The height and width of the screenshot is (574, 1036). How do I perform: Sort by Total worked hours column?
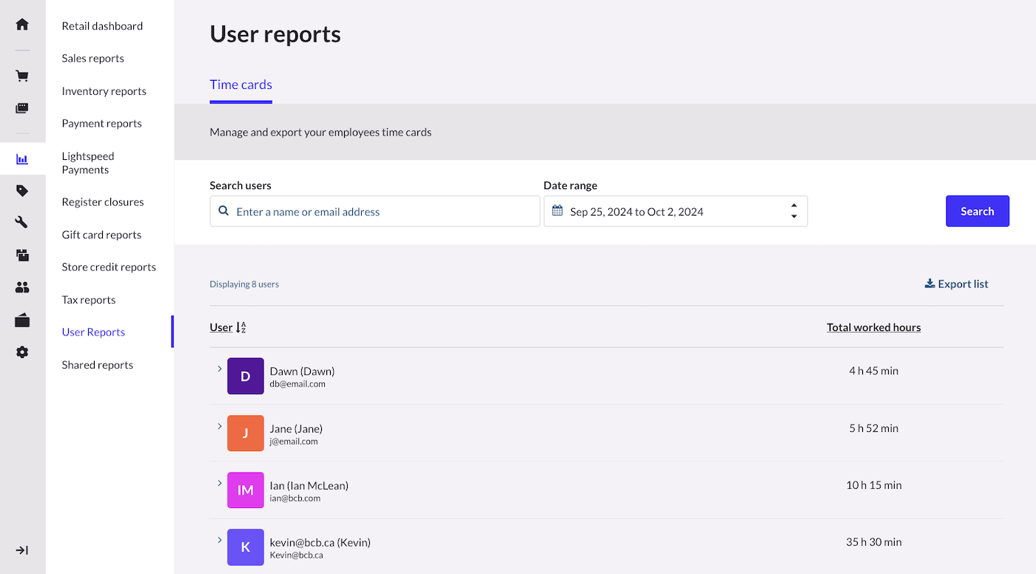pyautogui.click(x=873, y=327)
